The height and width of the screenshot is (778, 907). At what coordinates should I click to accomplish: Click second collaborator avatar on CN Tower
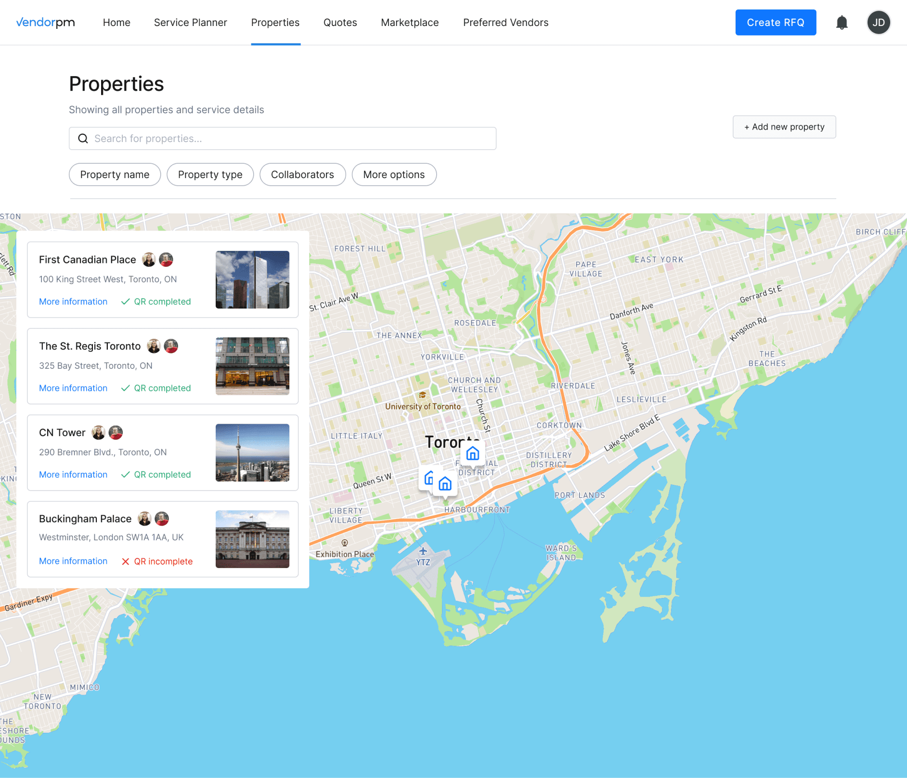pyautogui.click(x=116, y=432)
